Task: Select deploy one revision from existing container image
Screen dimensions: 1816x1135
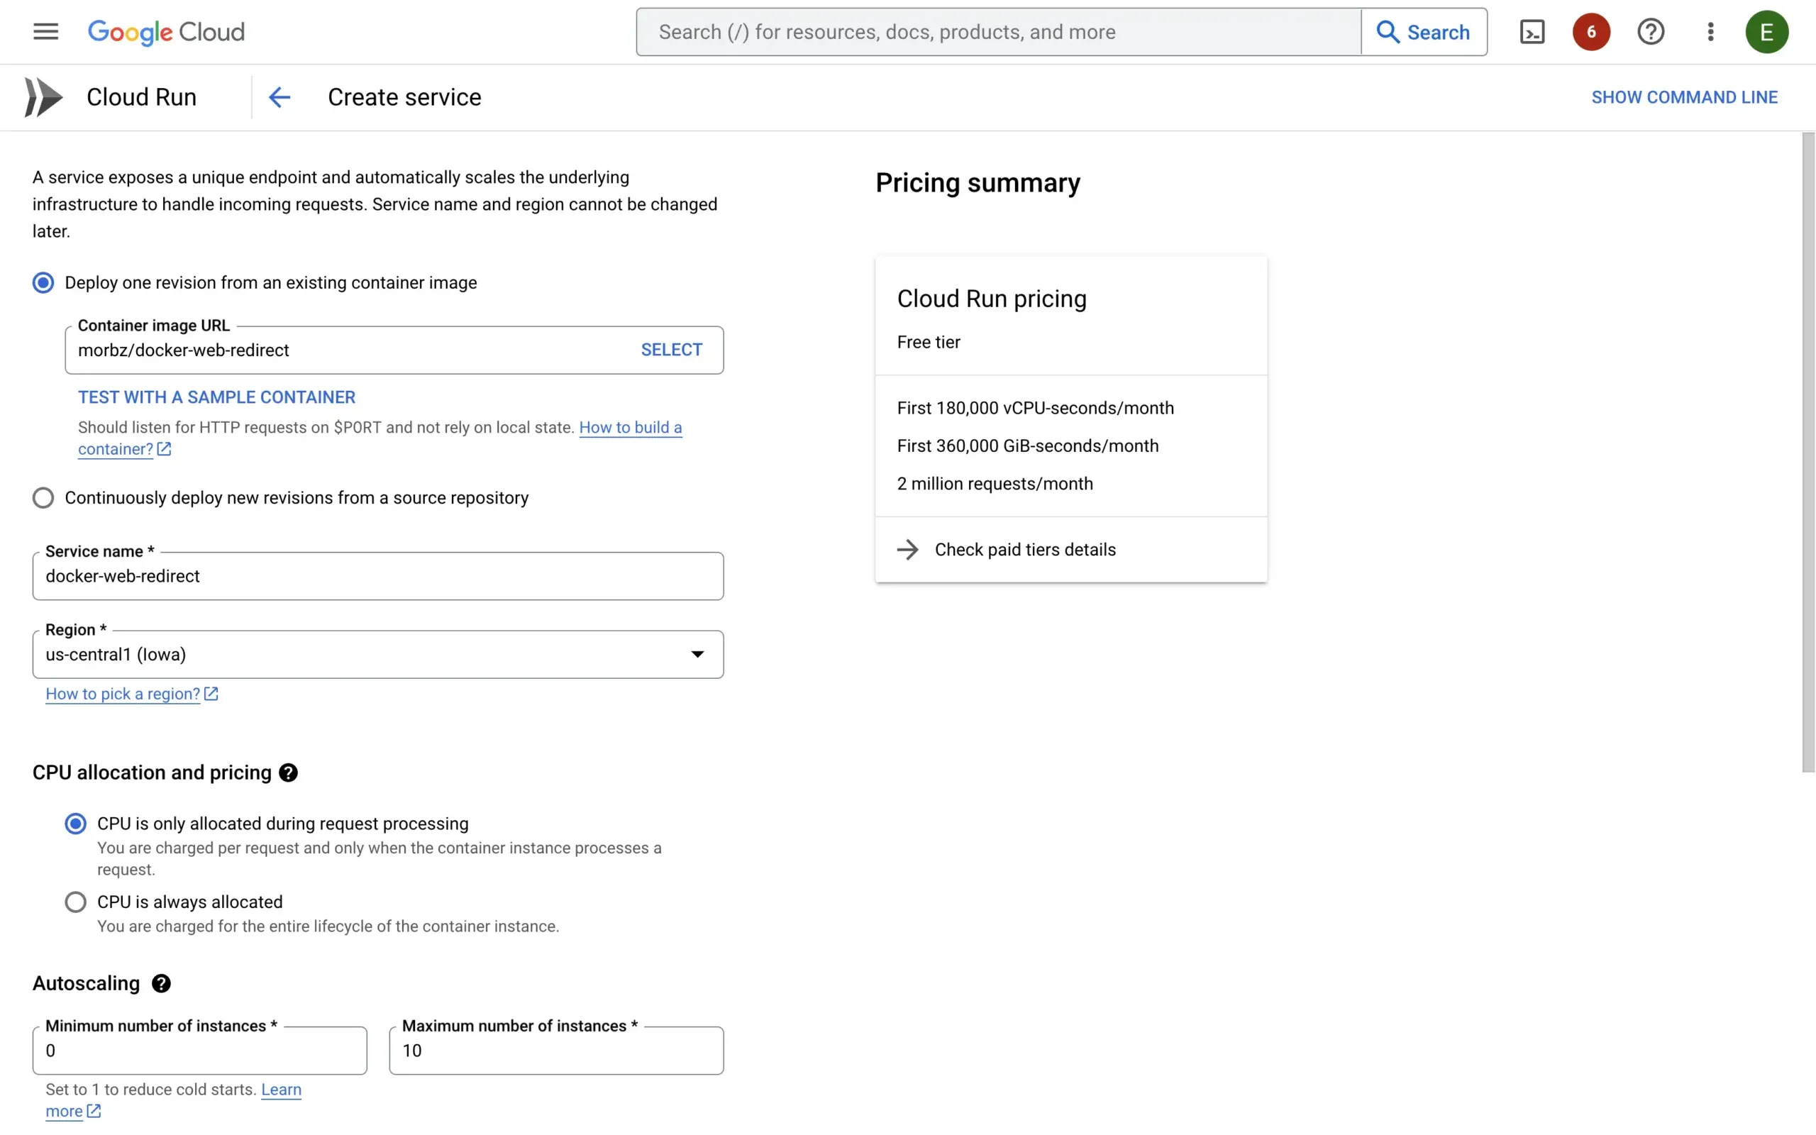Action: click(43, 282)
